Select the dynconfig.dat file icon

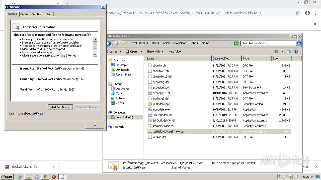point(150,82)
